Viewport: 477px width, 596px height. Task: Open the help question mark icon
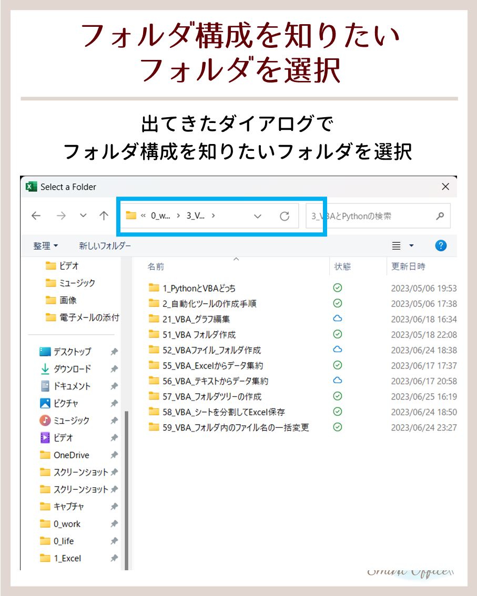pos(441,245)
